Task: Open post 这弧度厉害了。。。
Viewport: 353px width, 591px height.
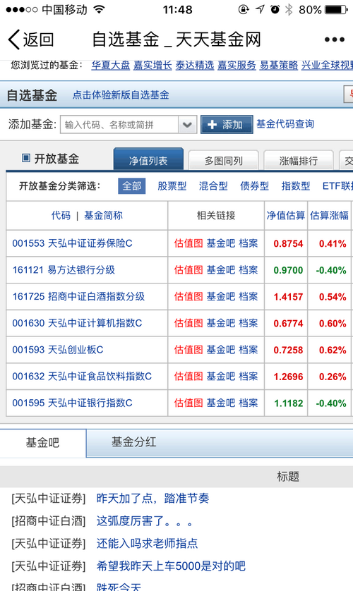Action: click(x=145, y=521)
